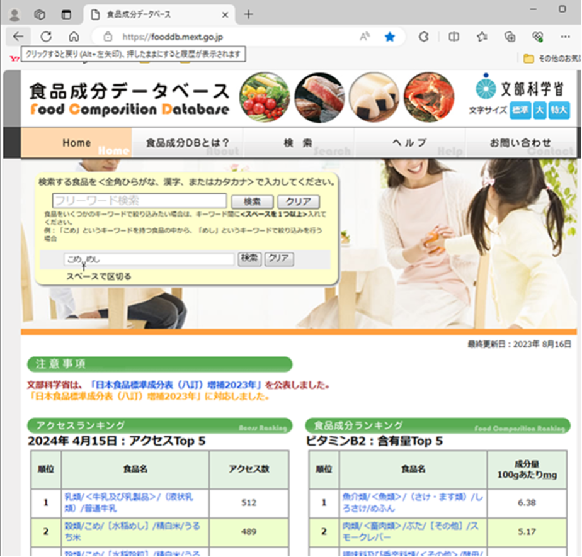Click the 最終更新日：2023年 8月16日 text
582x557 pixels.
[x=519, y=344]
